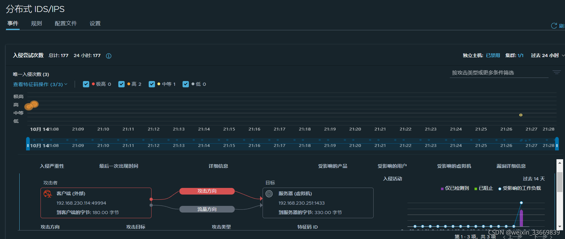
Task: Expand 查看特征码操作 (3/3) dropdown
Action: click(40, 84)
